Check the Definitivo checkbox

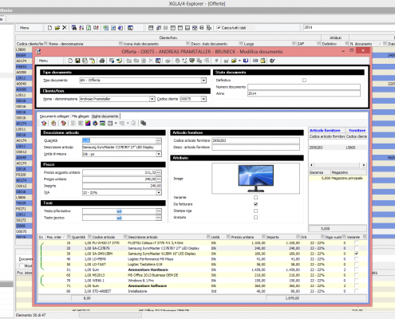point(304,80)
